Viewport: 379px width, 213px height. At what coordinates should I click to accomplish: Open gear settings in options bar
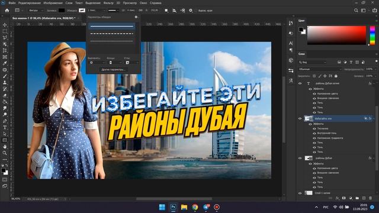click(191, 11)
